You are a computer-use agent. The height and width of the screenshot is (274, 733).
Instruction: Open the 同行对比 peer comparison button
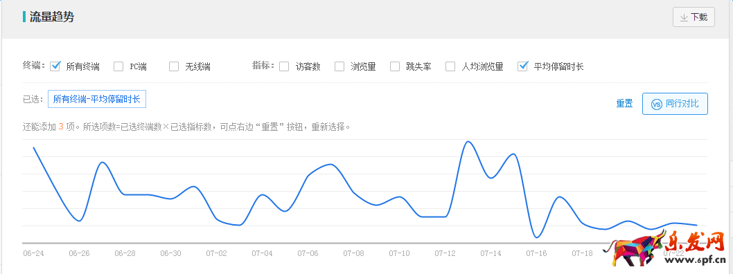tap(675, 104)
